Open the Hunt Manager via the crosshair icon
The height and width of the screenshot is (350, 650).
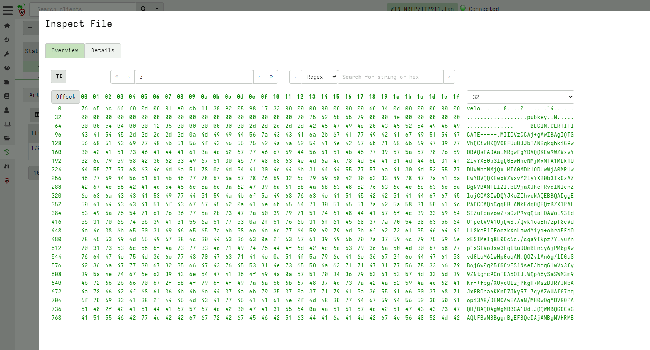point(7,40)
